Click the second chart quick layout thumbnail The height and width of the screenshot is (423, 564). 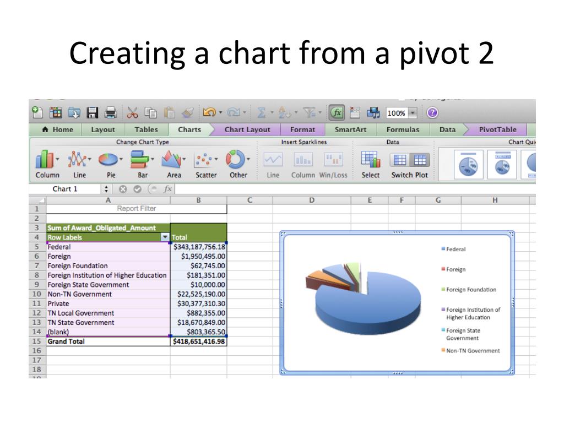pos(502,164)
